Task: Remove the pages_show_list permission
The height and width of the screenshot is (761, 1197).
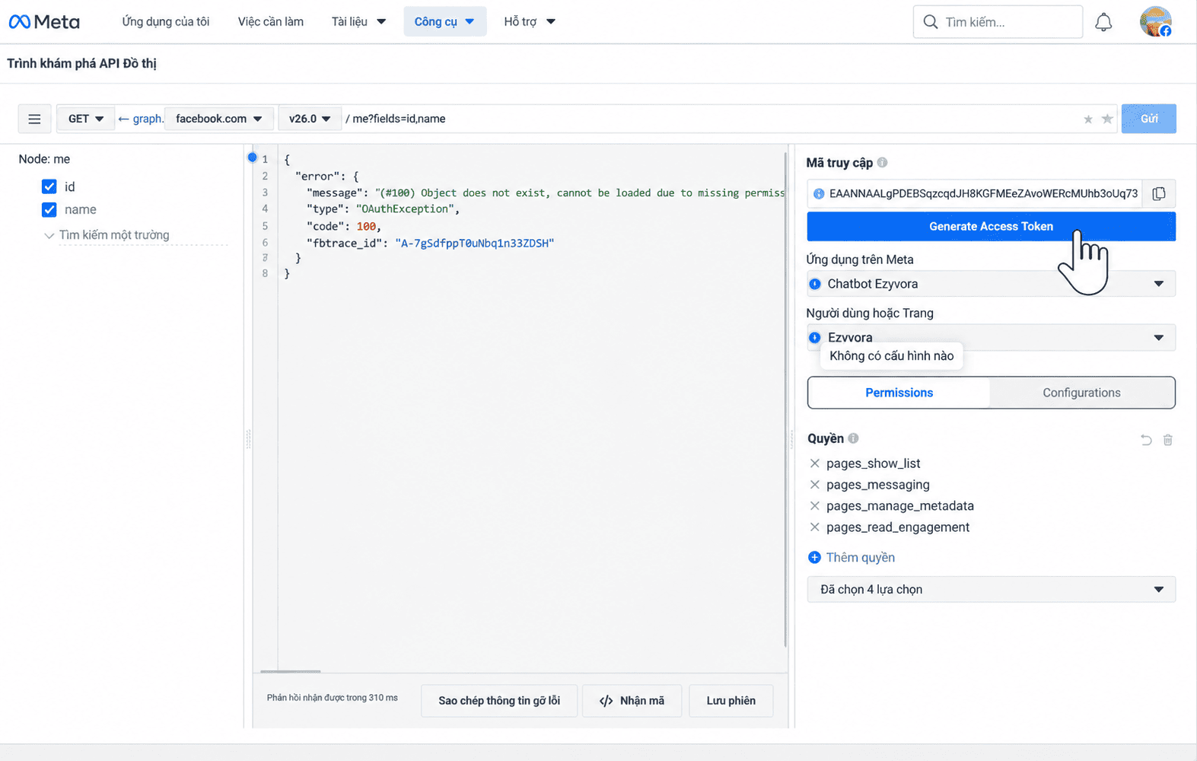Action: coord(814,463)
